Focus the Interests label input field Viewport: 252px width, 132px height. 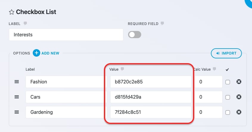tap(66, 35)
